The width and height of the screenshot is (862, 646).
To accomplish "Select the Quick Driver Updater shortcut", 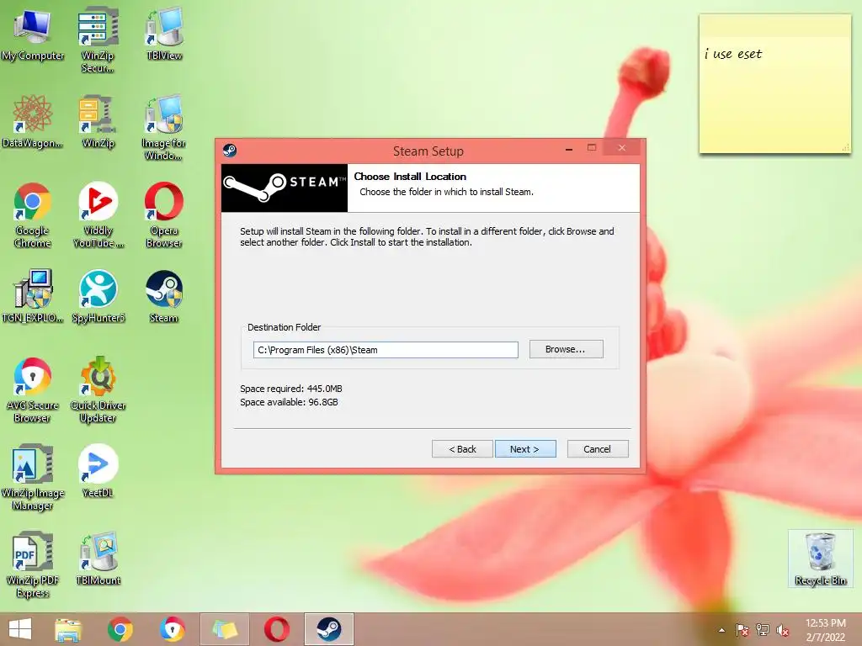I will (98, 390).
